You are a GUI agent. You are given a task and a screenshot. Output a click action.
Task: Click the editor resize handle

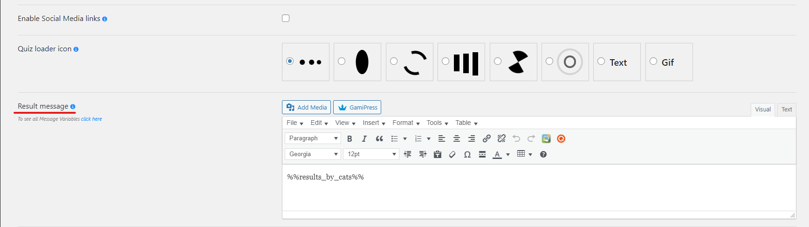coord(793,215)
